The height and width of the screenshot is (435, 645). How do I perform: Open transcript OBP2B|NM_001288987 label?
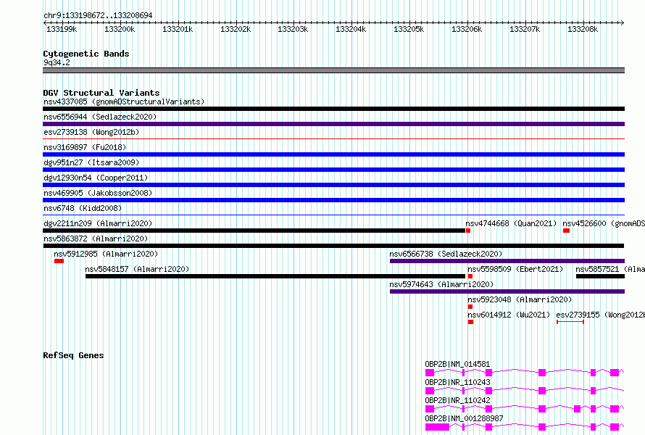464,418
